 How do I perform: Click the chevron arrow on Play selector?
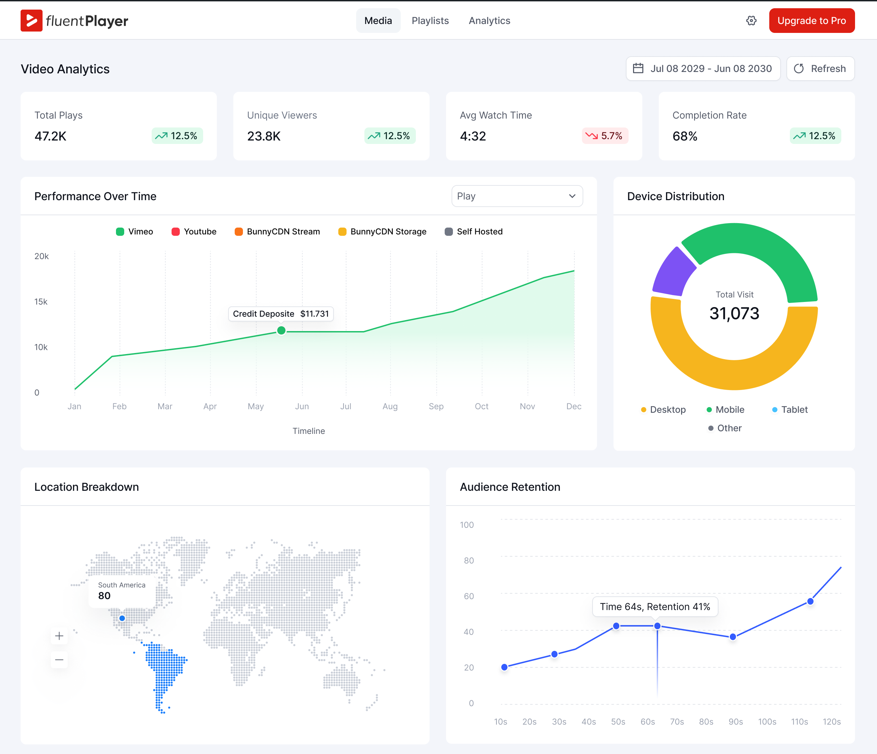pos(572,196)
